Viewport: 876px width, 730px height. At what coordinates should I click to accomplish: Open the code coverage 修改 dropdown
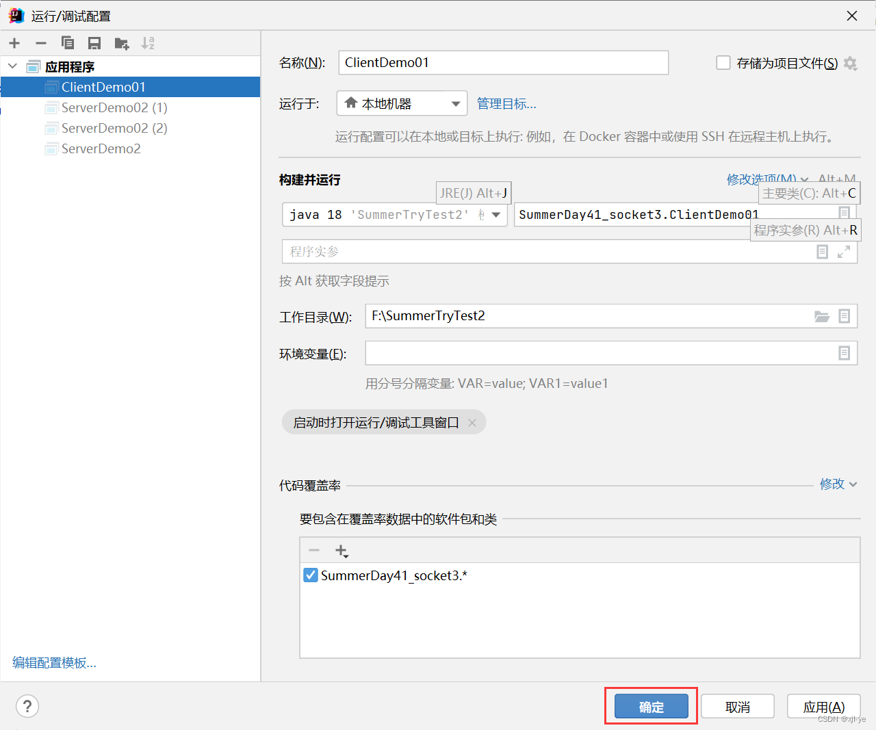pos(838,484)
